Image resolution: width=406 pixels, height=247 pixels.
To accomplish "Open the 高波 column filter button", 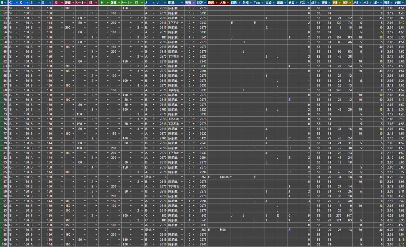I will pos(274,3).
